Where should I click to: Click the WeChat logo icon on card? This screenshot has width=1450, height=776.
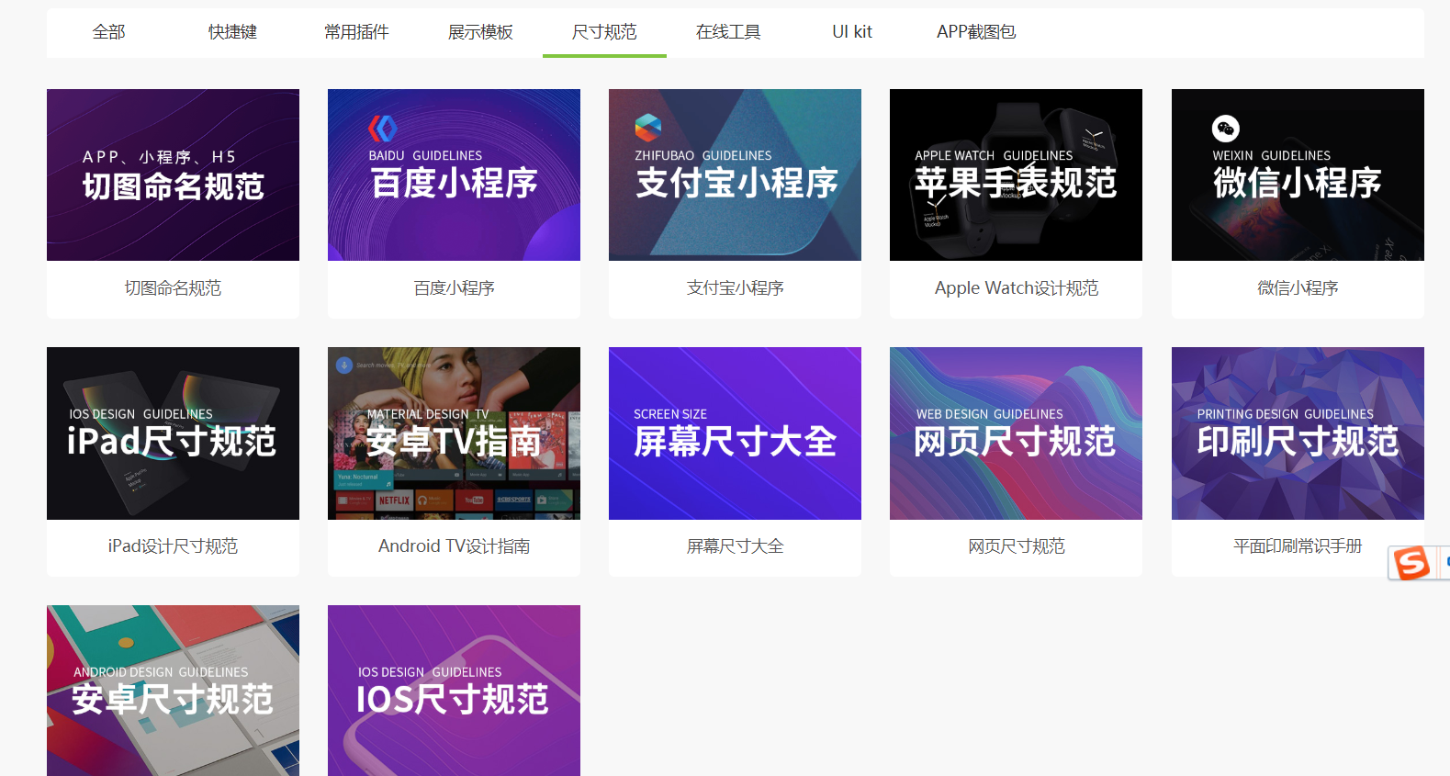coord(1225,128)
